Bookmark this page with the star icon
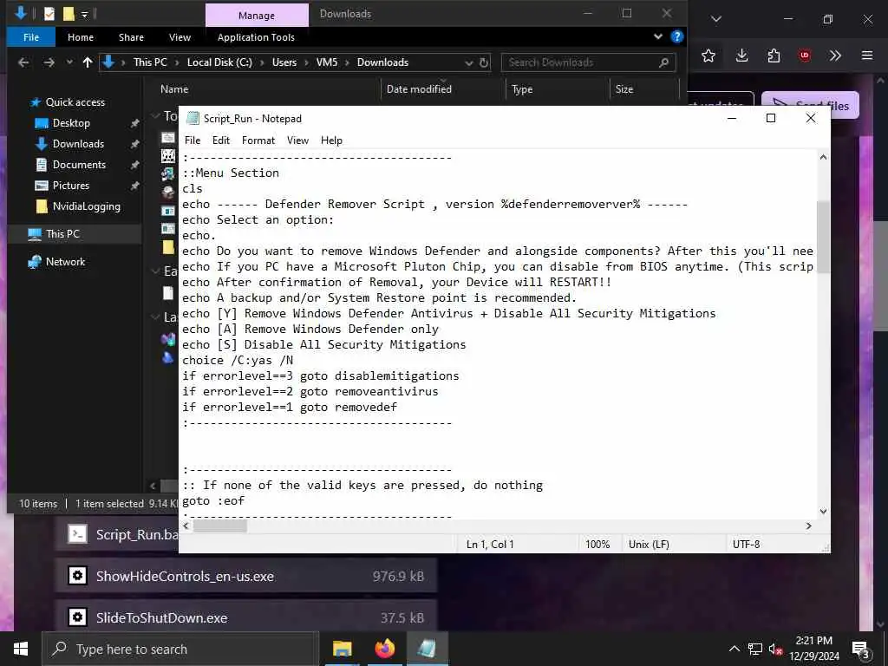 pos(708,55)
